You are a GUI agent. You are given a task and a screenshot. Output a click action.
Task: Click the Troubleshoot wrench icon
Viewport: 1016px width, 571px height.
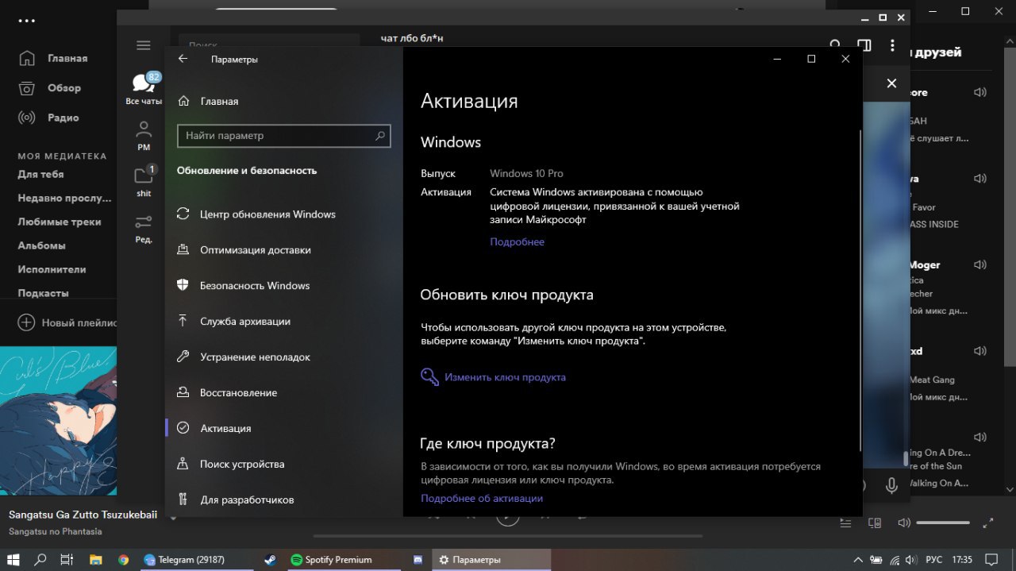click(183, 357)
